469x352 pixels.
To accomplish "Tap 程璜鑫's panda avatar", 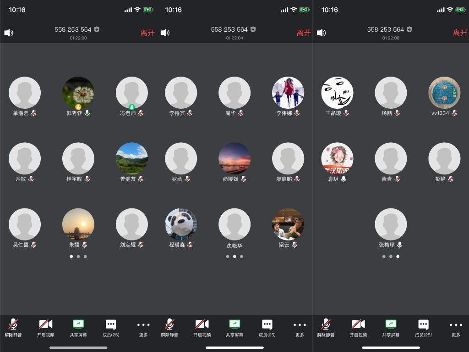I will click(181, 224).
